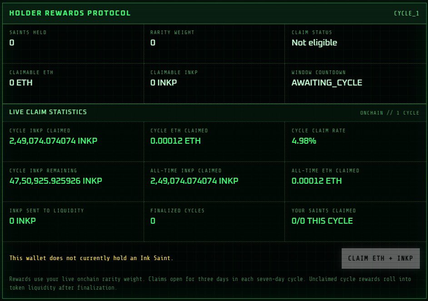Click the CYCLE ETH CLAIMED label

coord(179,130)
